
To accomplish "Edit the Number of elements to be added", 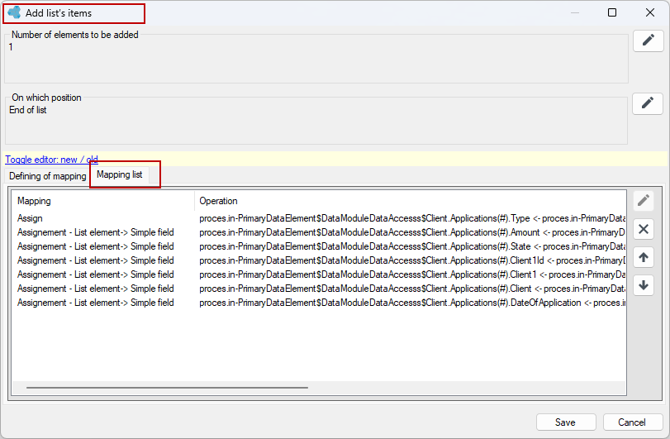I will coord(649,41).
